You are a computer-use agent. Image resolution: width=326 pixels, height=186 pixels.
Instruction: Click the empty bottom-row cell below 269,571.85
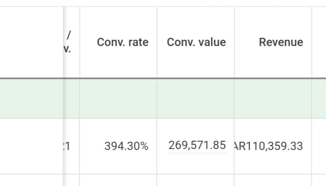tap(196, 180)
